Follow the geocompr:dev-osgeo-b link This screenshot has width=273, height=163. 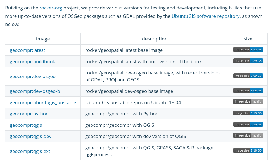(35, 91)
